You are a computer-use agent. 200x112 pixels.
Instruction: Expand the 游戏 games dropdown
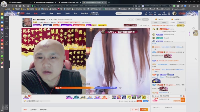tap(67, 13)
